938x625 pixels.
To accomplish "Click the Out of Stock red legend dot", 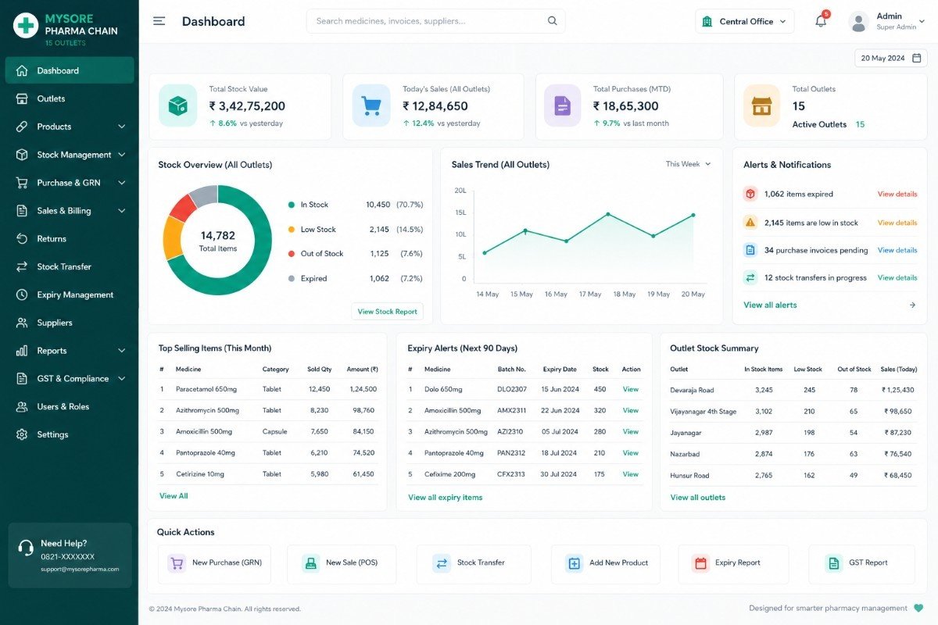I will [x=292, y=254].
